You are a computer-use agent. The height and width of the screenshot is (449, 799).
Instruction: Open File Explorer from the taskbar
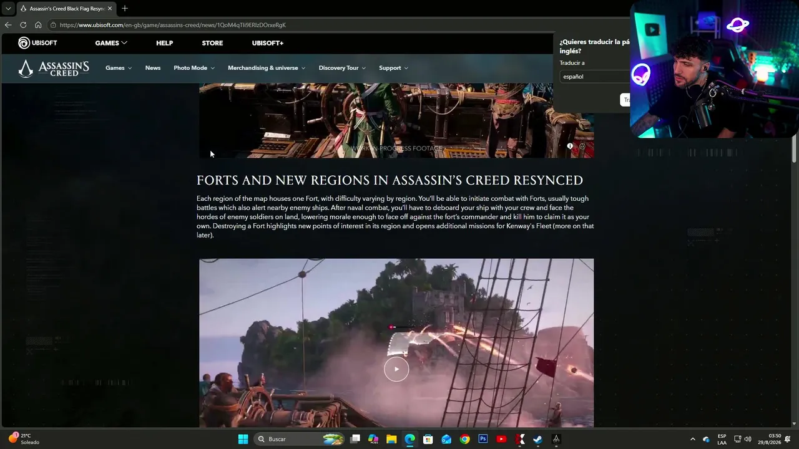[x=391, y=439]
